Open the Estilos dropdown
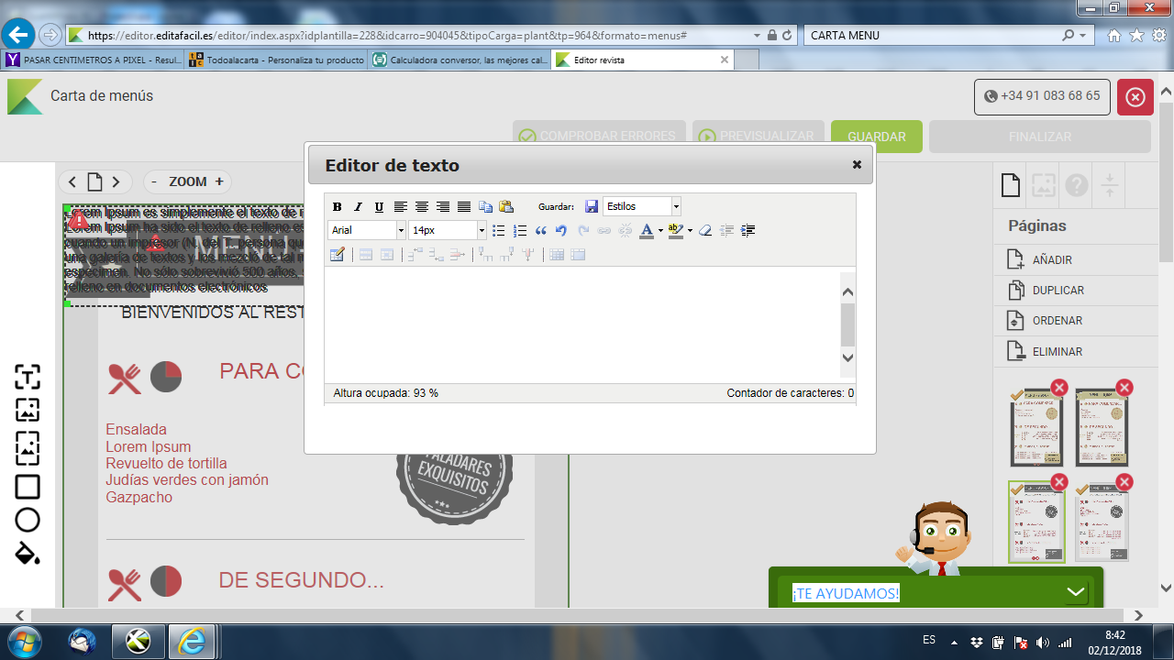The height and width of the screenshot is (660, 1174). click(x=641, y=207)
